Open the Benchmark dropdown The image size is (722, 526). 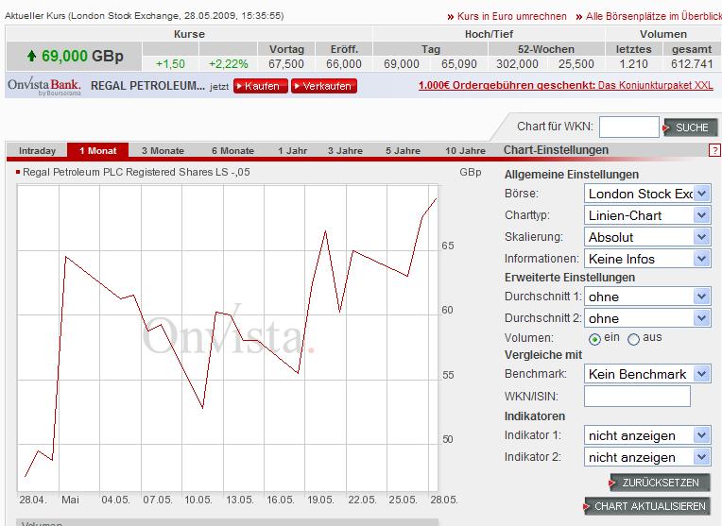tap(647, 374)
